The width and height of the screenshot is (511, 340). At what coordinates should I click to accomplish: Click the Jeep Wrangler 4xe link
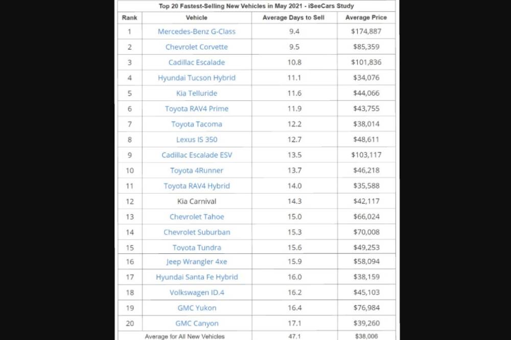coord(197,261)
